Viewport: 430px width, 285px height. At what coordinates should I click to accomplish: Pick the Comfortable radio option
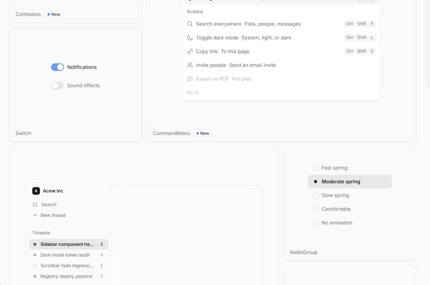click(x=350, y=209)
